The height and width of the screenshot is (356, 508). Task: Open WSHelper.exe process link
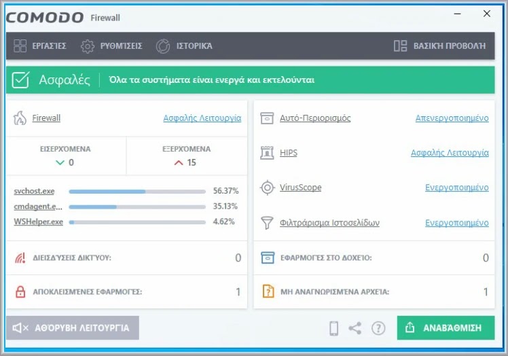(x=38, y=221)
